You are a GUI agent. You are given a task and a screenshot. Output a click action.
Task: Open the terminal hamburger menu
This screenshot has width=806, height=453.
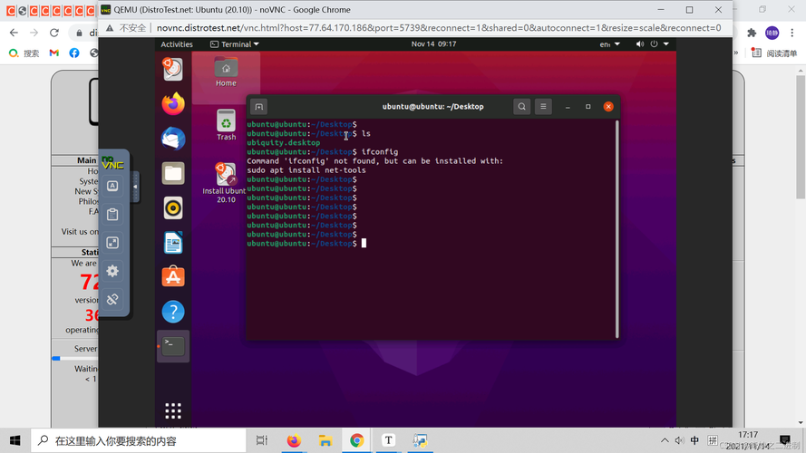(x=543, y=107)
